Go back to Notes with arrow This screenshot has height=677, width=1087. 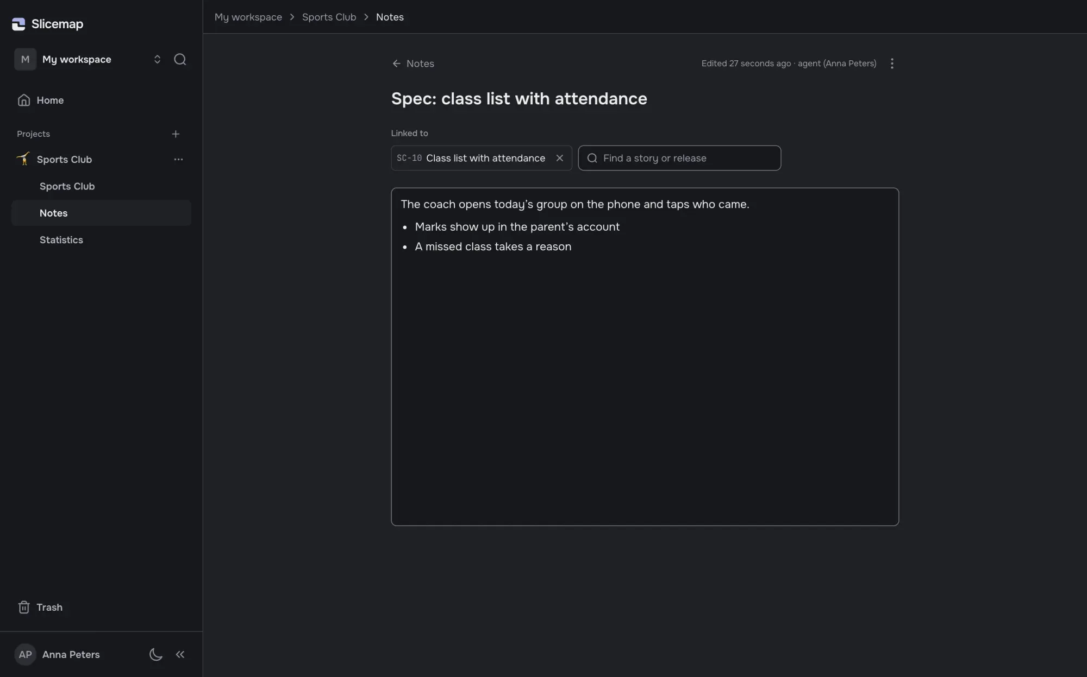pyautogui.click(x=413, y=64)
